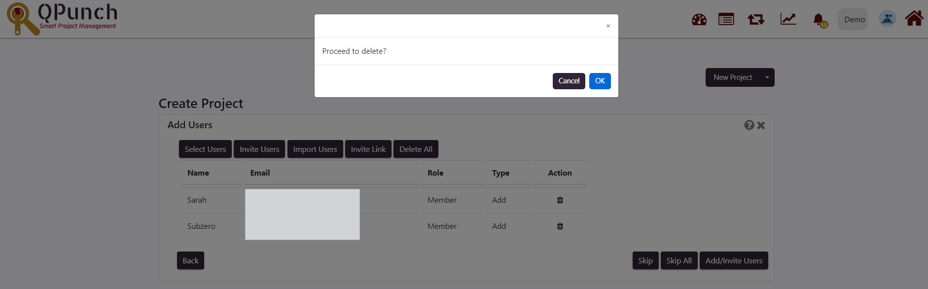Delete Sarah using trash icon
Viewport: 928px width, 289px height.
pyautogui.click(x=560, y=200)
